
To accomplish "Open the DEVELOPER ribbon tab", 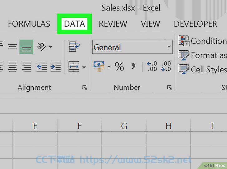I will pos(196,24).
